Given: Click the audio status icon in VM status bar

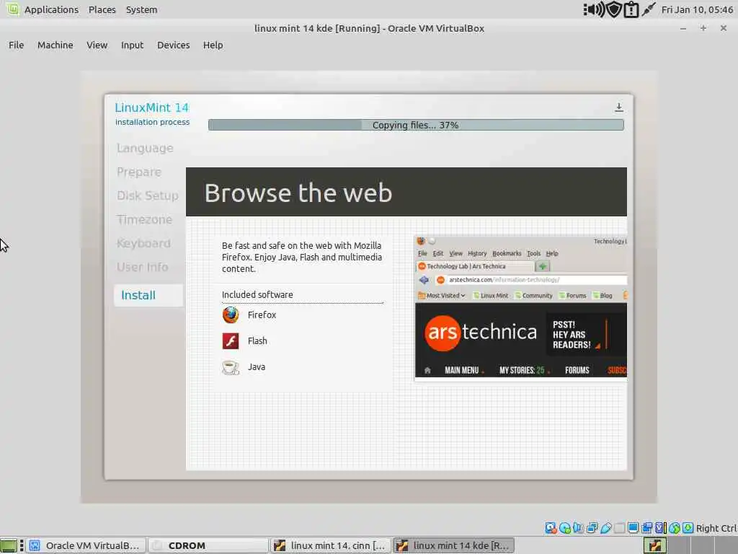Looking at the screenshot, I should coord(578,528).
